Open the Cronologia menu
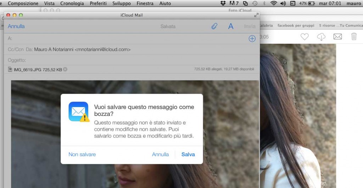The height and width of the screenshot is (188, 363). [x=72, y=4]
